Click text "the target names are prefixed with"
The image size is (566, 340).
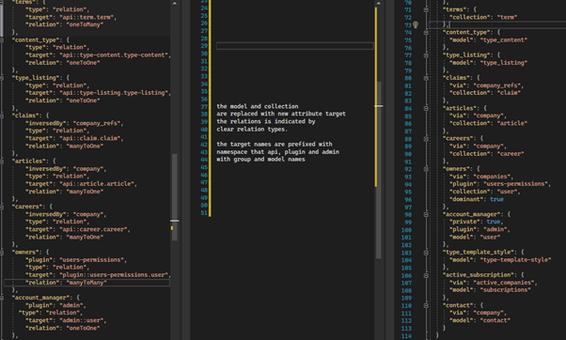(x=275, y=145)
